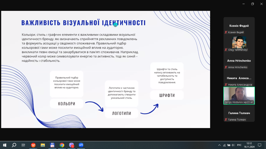The image size is (266, 149).
Task: Click the Windows Start button
Action: (x=4, y=145)
